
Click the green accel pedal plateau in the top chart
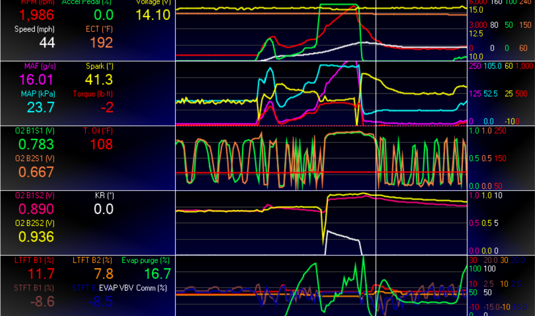click(339, 5)
